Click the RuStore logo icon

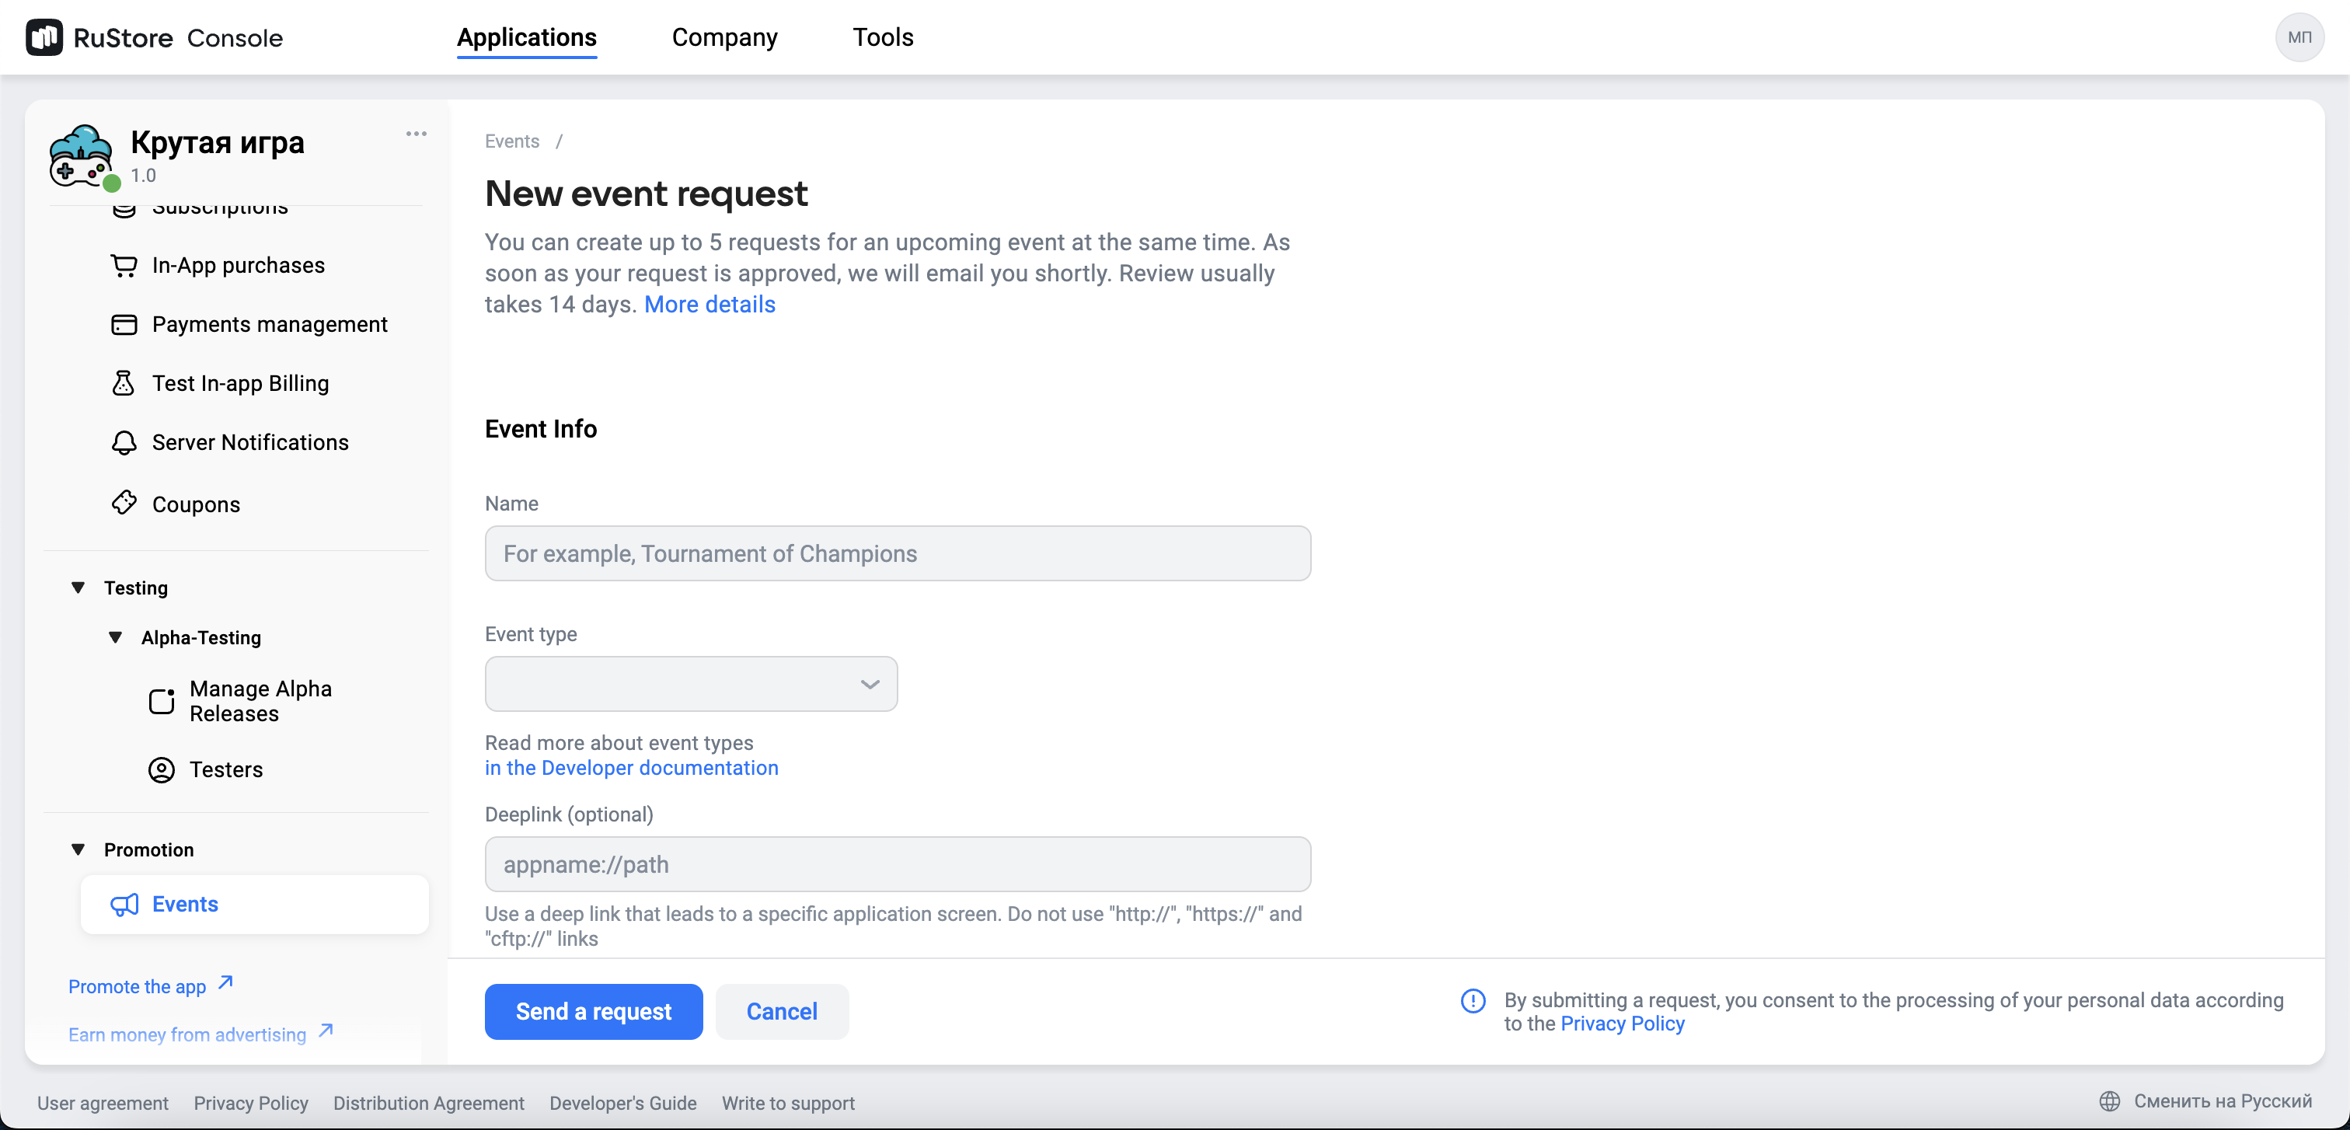pyautogui.click(x=44, y=37)
